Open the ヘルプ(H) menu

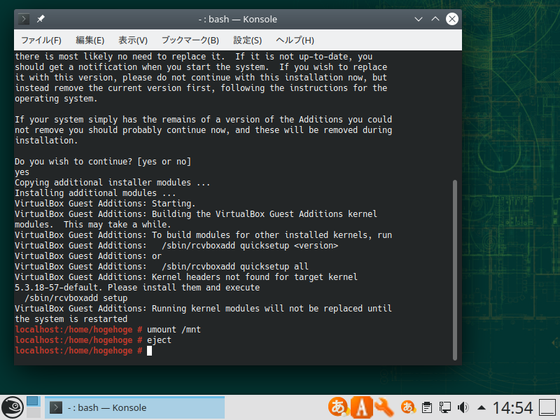pyautogui.click(x=295, y=40)
